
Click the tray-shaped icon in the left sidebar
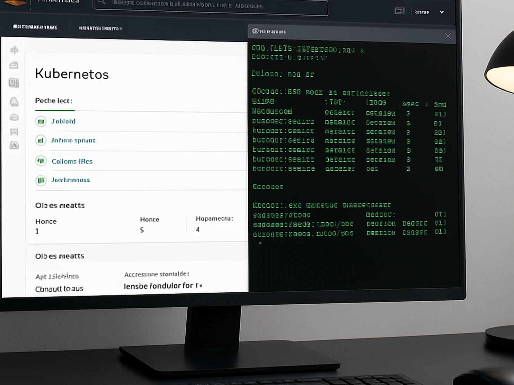[14, 65]
